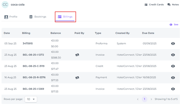The height and width of the screenshot is (111, 180).
Task: Switch to the Billings tab
Action: [x=65, y=17]
